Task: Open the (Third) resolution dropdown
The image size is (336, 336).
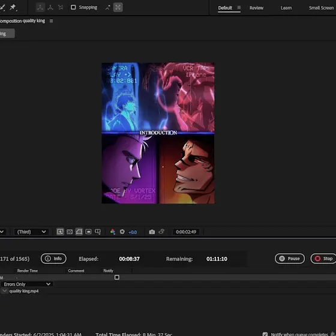Action: point(31,232)
